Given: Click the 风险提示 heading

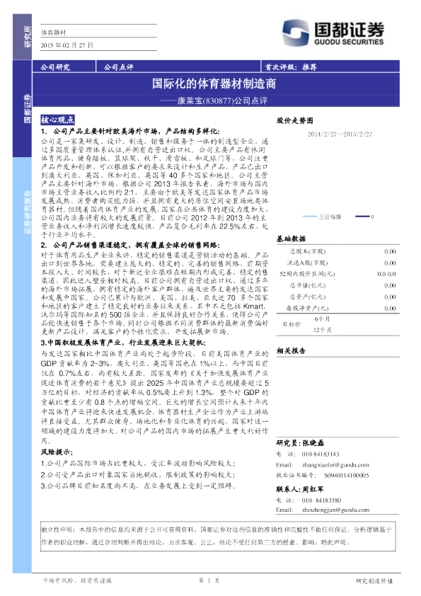Looking at the screenshot, I should (57, 452).
